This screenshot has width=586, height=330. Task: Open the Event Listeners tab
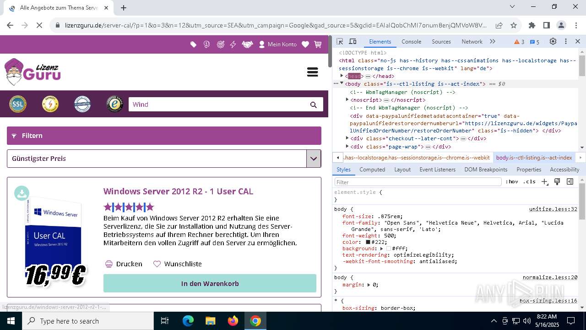pos(437,170)
